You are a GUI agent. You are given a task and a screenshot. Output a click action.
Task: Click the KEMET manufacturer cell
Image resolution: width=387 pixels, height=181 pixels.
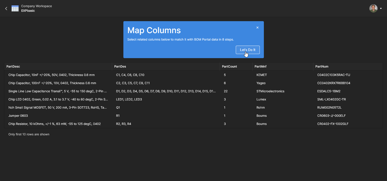tap(262, 75)
